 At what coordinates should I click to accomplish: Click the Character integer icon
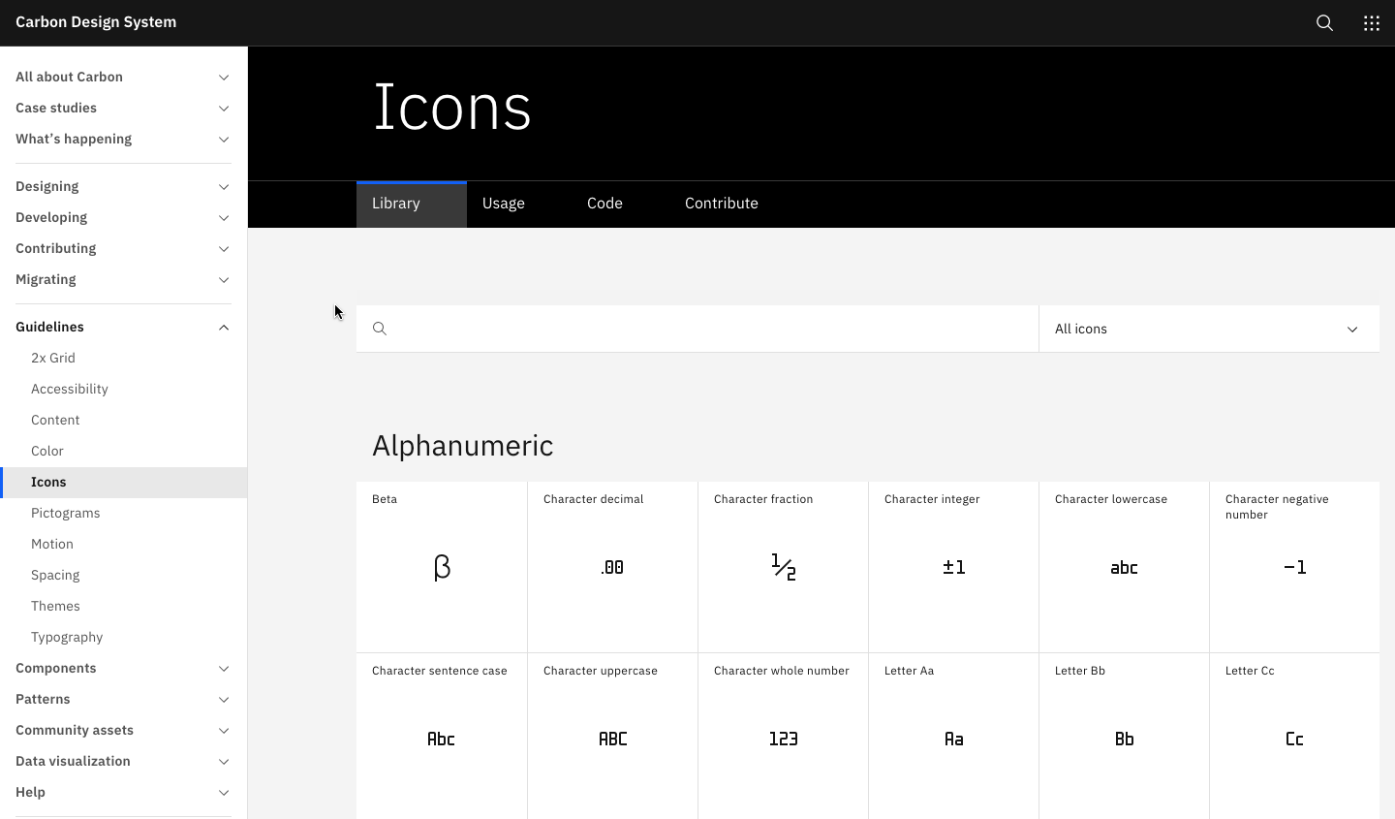click(953, 566)
